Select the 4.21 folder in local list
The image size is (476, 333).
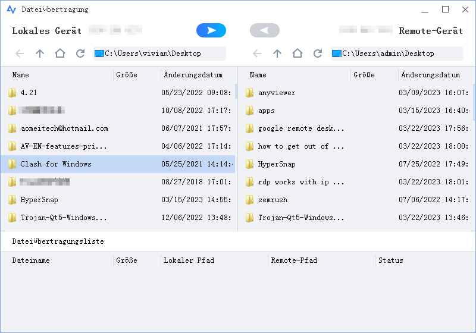coord(29,93)
